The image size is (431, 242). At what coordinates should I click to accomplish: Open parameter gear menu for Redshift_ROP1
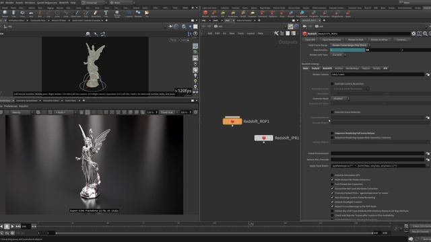tap(413, 34)
